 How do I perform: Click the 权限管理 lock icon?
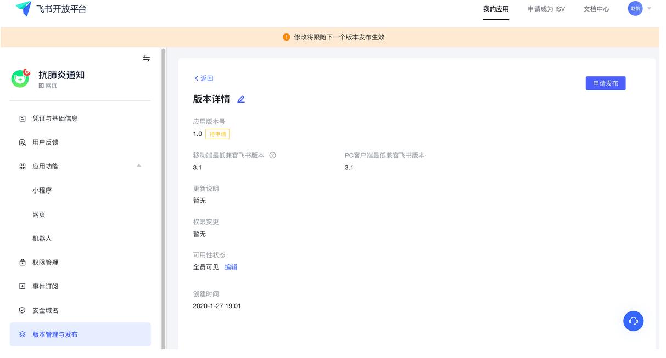[21, 262]
